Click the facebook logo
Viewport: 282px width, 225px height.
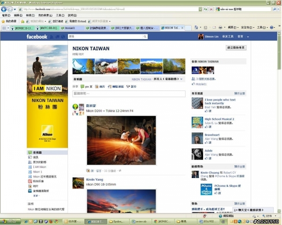pos(37,37)
